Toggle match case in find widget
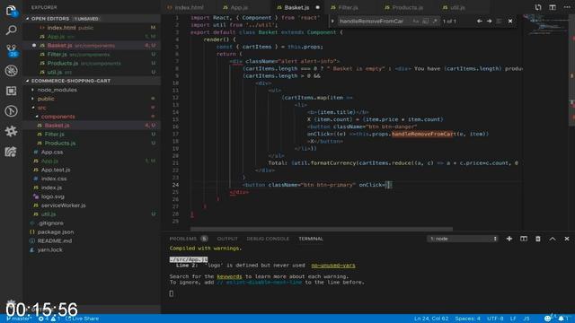 415,22
